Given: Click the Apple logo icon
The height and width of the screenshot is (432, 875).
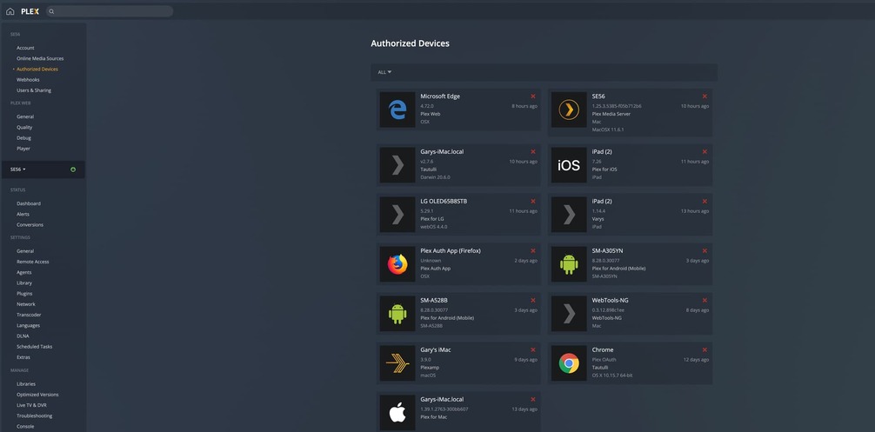Looking at the screenshot, I should [397, 413].
